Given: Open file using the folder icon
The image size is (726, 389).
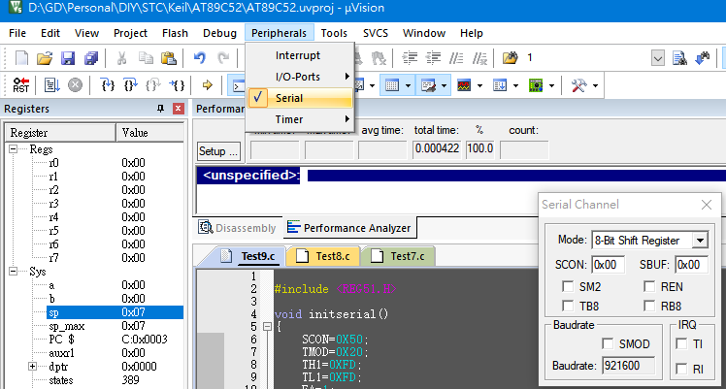Looking at the screenshot, I should coord(45,58).
